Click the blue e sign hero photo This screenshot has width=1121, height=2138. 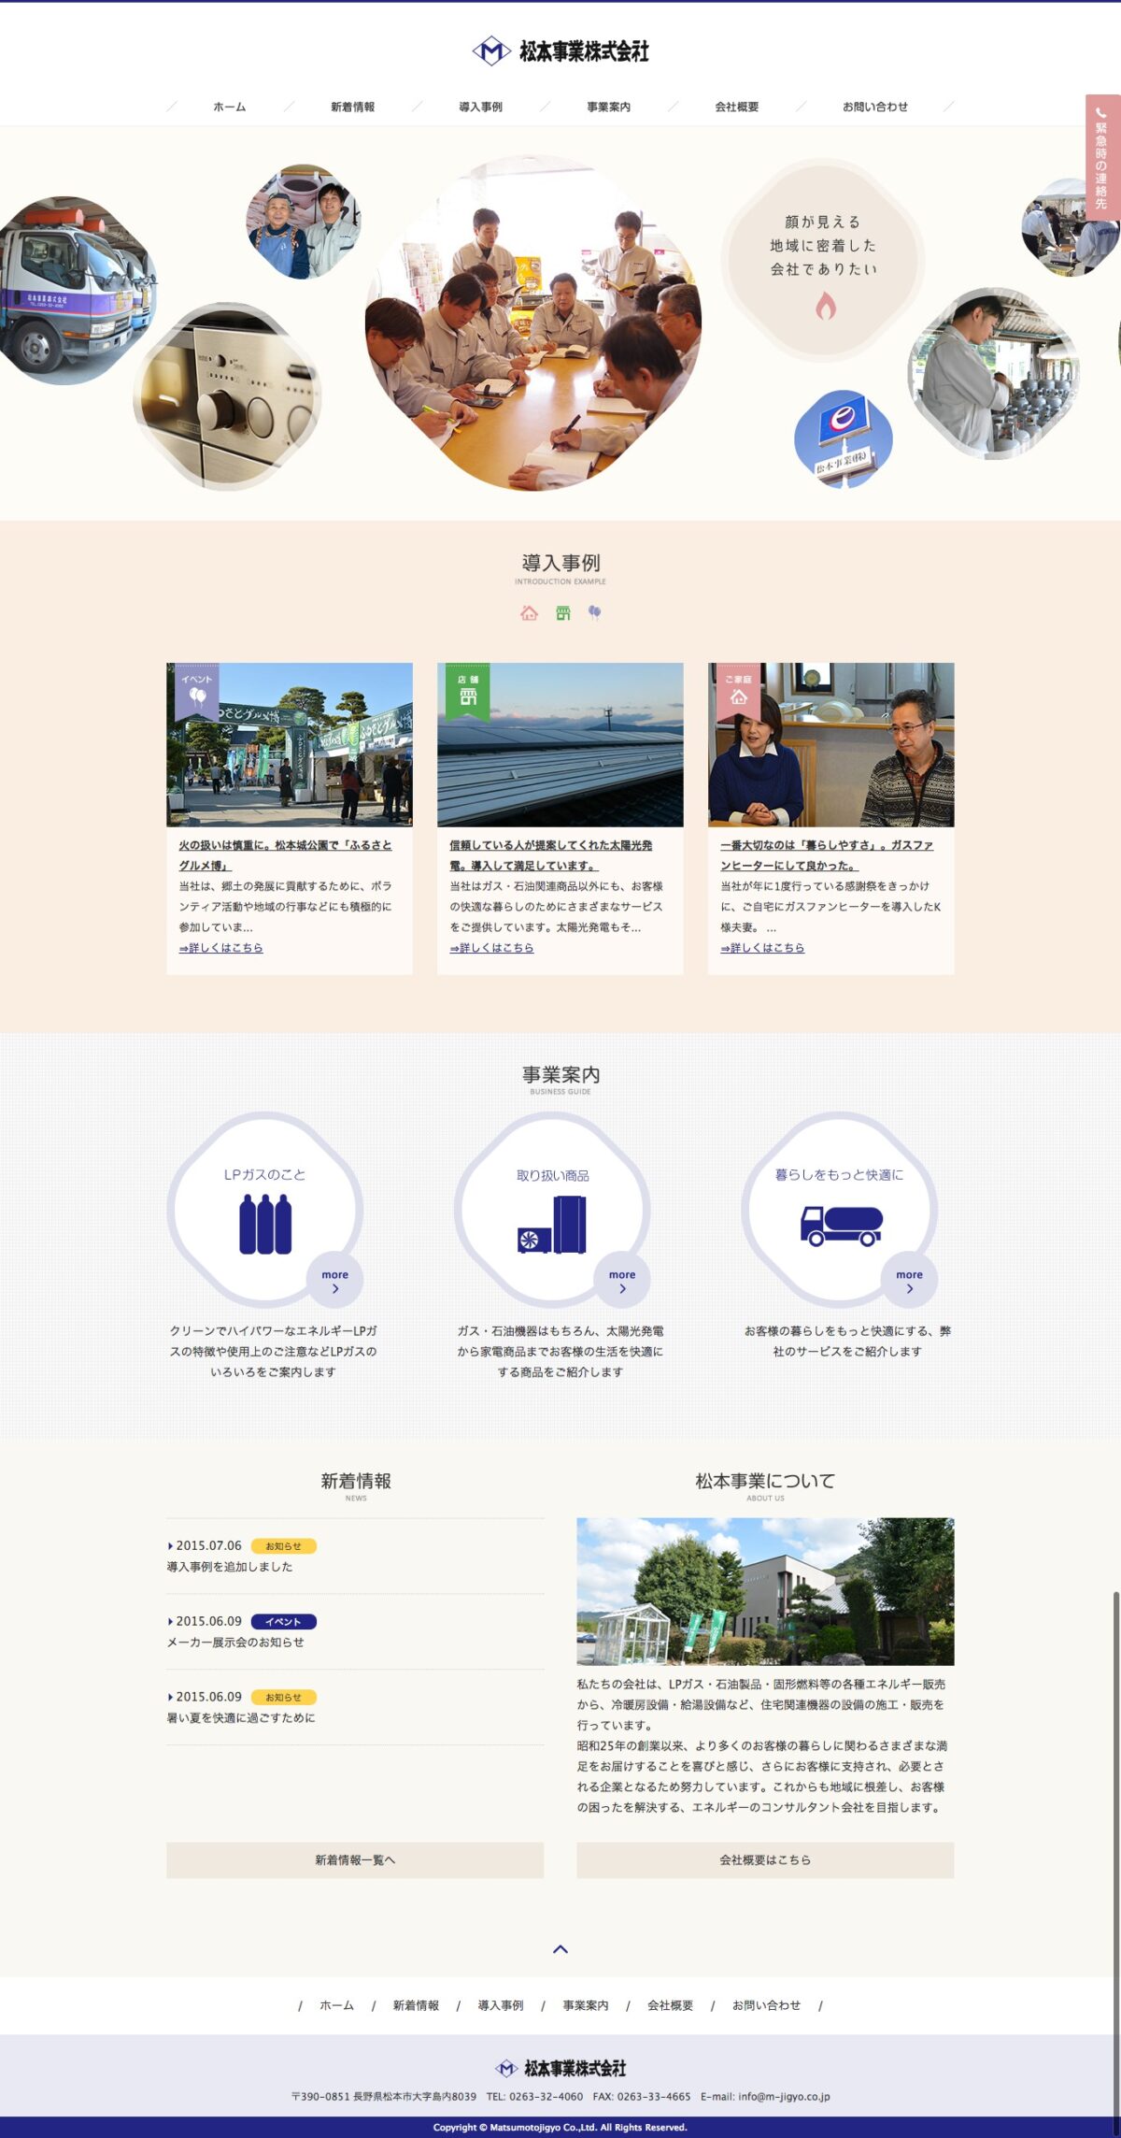point(844,439)
